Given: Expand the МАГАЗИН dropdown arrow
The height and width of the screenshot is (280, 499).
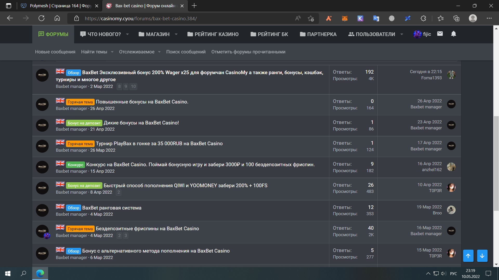Looking at the screenshot, I should pyautogui.click(x=176, y=34).
